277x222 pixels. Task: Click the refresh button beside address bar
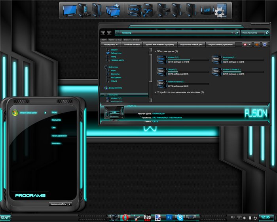pyautogui.click(x=237, y=33)
